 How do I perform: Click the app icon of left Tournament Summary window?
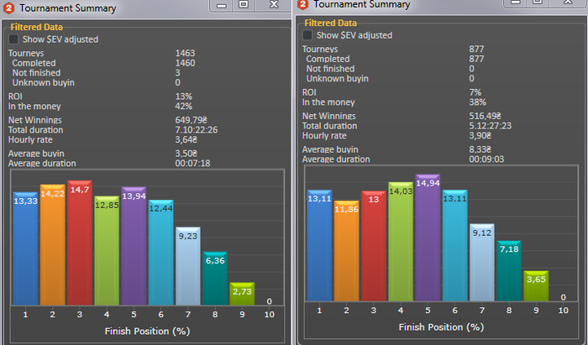coord(8,8)
